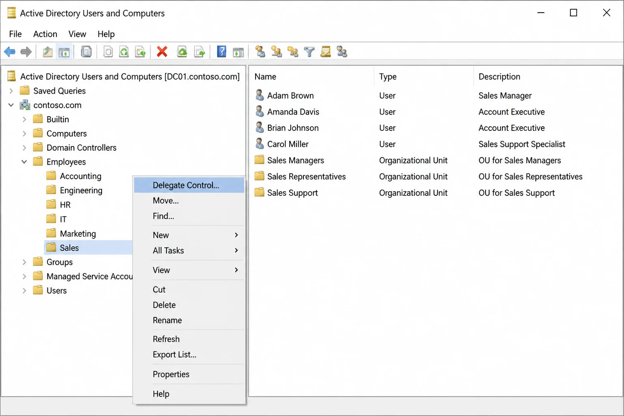This screenshot has width=624, height=416.
Task: Click the blank page toolbar icon
Action: pos(108,52)
